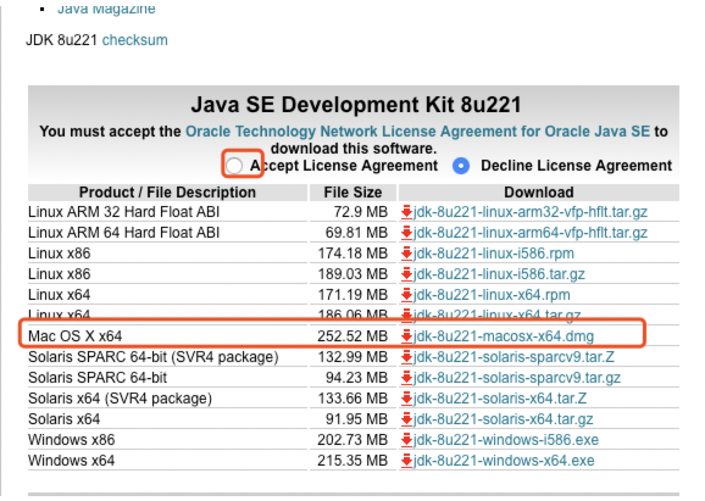This screenshot has height=501, width=705.
Task: Click the 171.19 MB file size cell
Action: point(352,295)
